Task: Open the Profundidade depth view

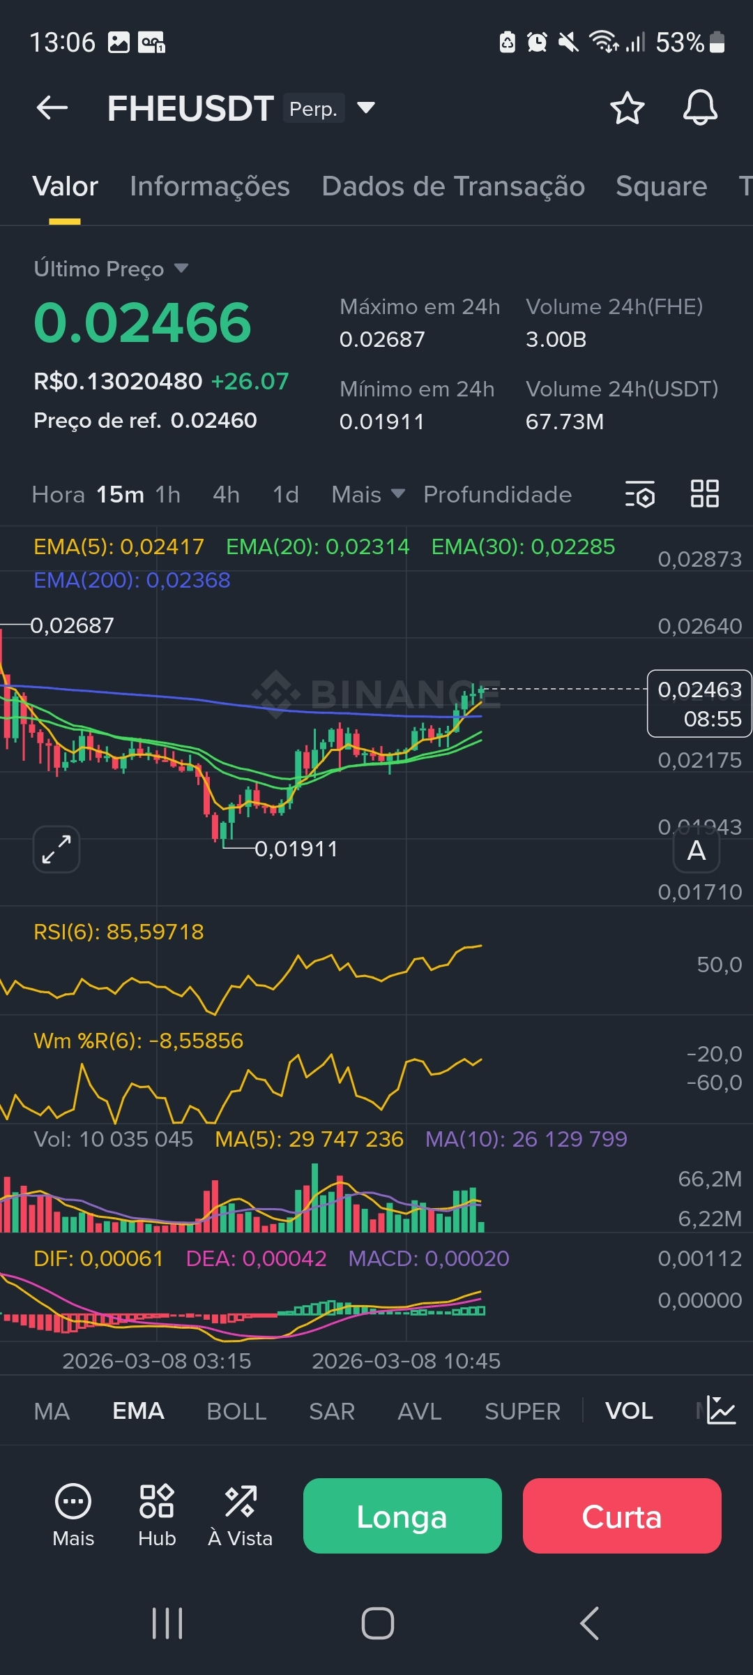Action: click(x=497, y=494)
